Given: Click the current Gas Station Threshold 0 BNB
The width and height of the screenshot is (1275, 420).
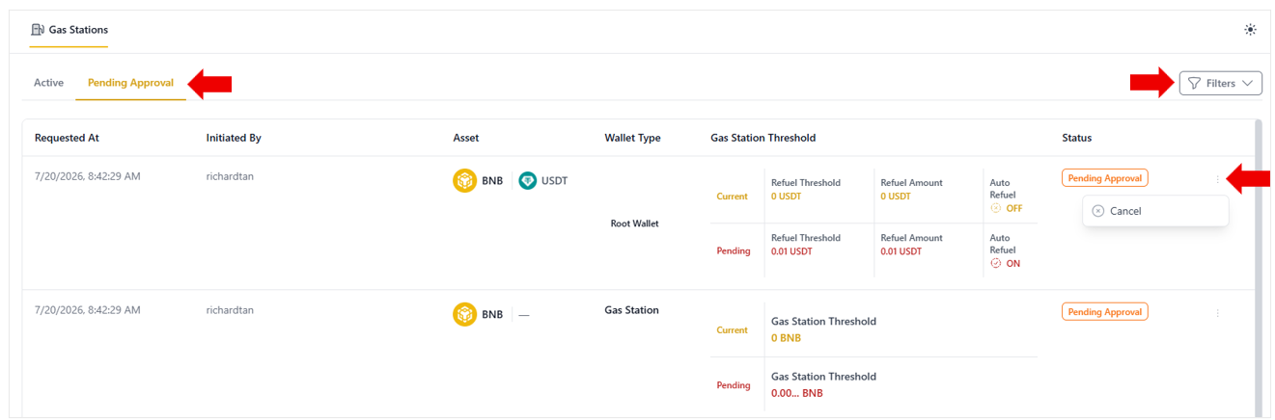Looking at the screenshot, I should click(x=786, y=338).
